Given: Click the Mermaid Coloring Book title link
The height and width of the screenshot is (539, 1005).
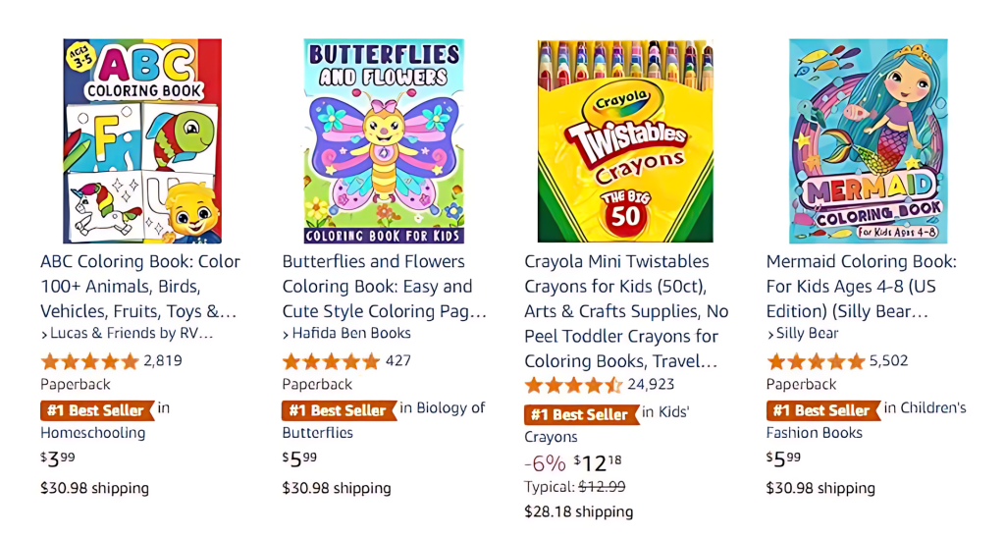Looking at the screenshot, I should pyautogui.click(x=862, y=286).
